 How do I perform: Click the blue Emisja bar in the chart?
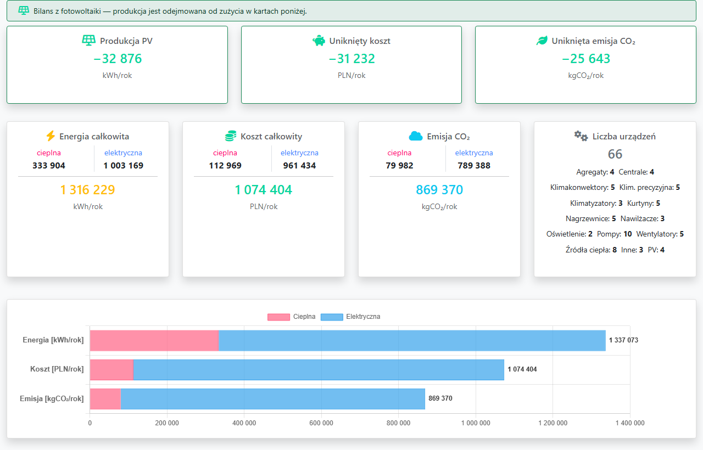click(x=272, y=398)
